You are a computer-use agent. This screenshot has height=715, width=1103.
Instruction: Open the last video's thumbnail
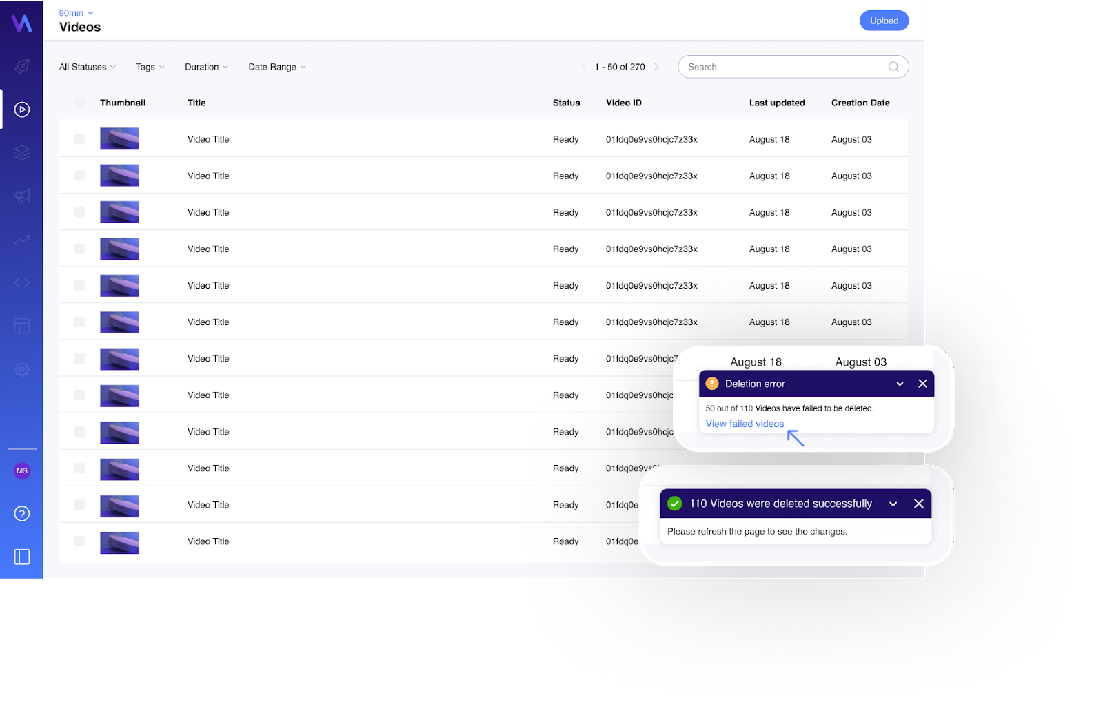(119, 541)
